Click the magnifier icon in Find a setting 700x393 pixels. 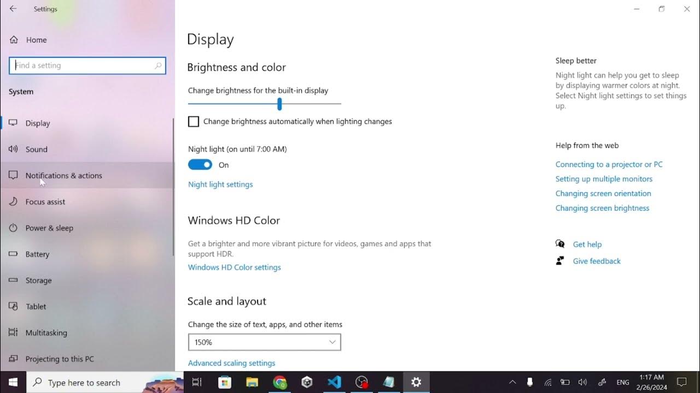[158, 65]
